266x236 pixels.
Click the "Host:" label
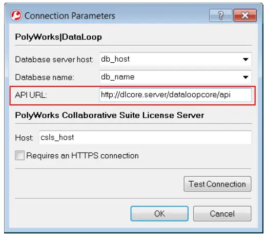pos(24,138)
